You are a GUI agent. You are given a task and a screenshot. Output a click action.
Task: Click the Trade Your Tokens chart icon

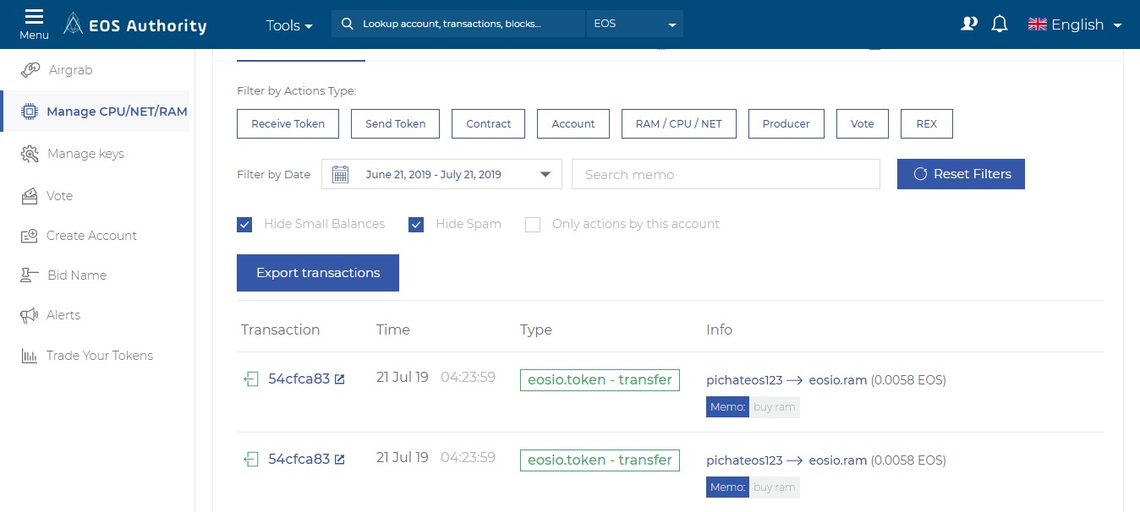pyautogui.click(x=30, y=356)
